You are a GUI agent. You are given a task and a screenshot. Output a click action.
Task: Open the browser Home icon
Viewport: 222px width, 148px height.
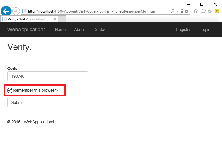click(196, 11)
